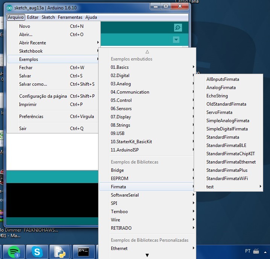Select the Firmata library entry
The image size is (270, 259).
point(147,186)
